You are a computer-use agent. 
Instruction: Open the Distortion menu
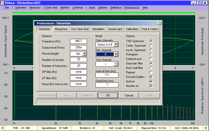21,8
